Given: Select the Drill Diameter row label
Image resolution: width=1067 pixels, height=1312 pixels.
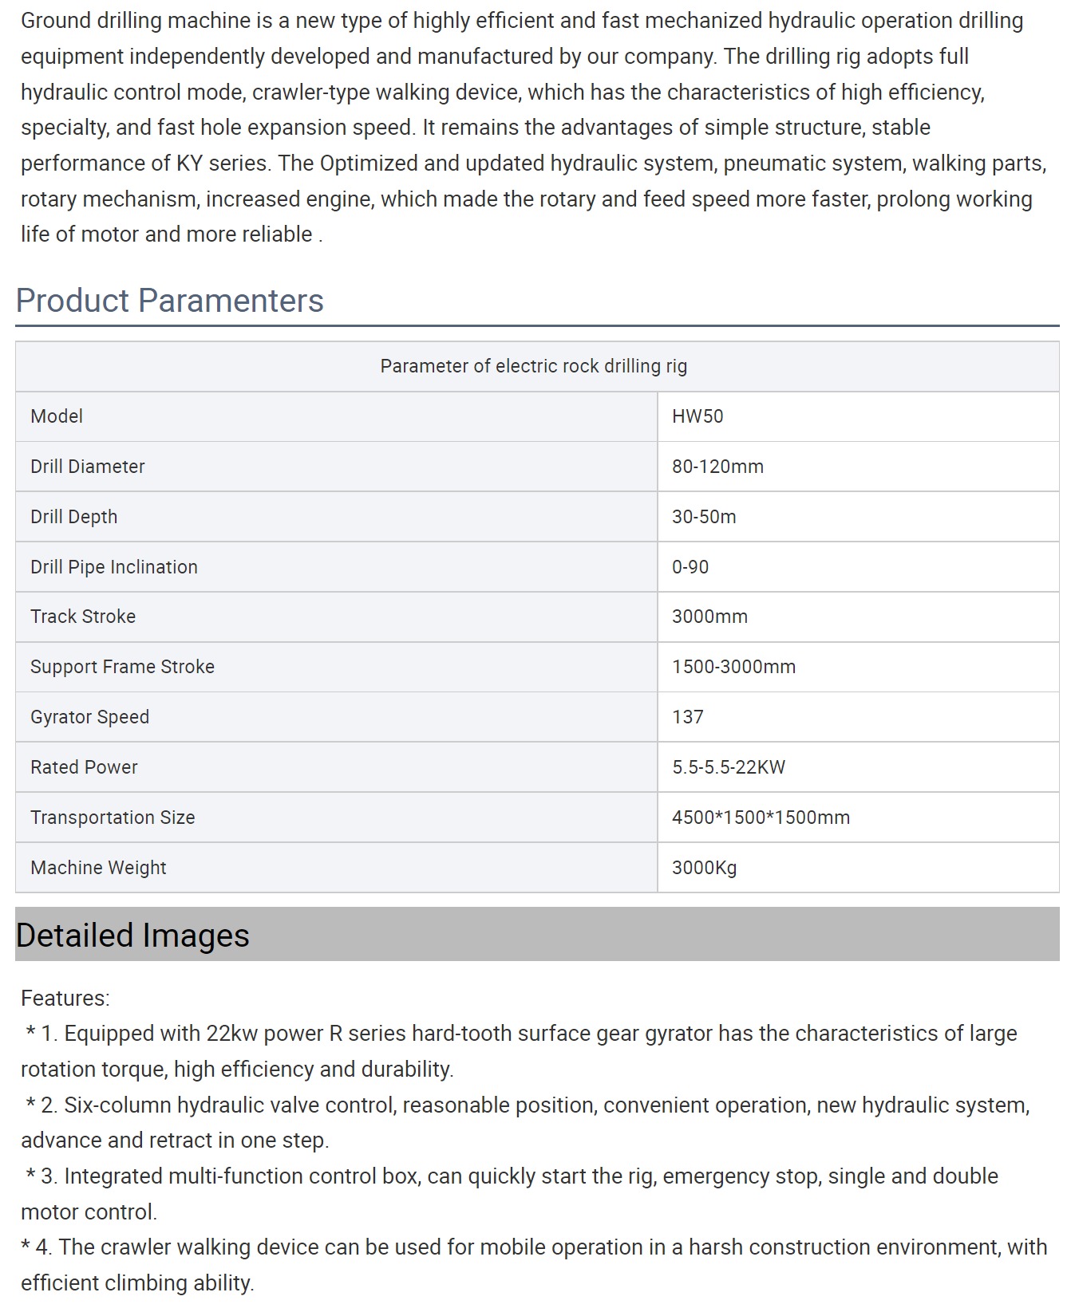Looking at the screenshot, I should [x=88, y=467].
